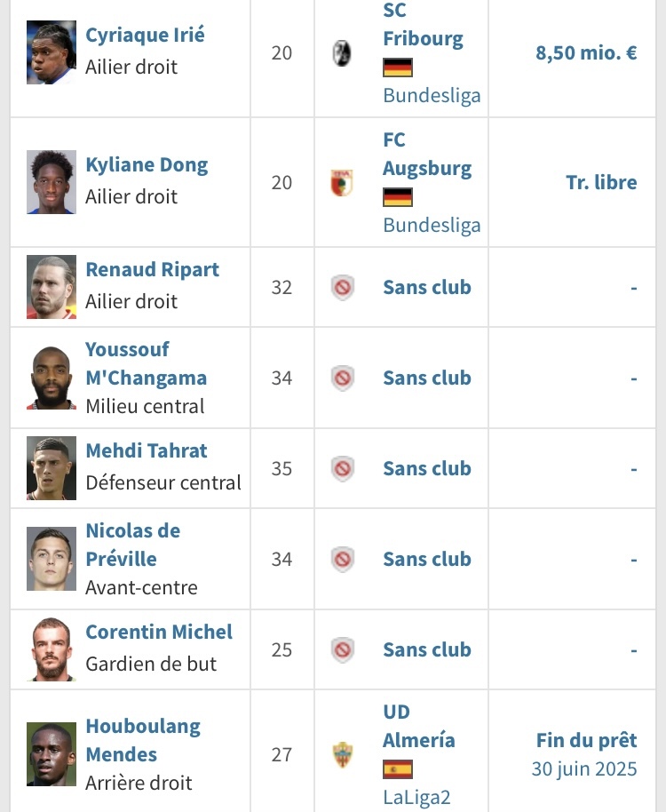Click the Spanish flag under UD Almería
666x812 pixels.
tap(398, 769)
